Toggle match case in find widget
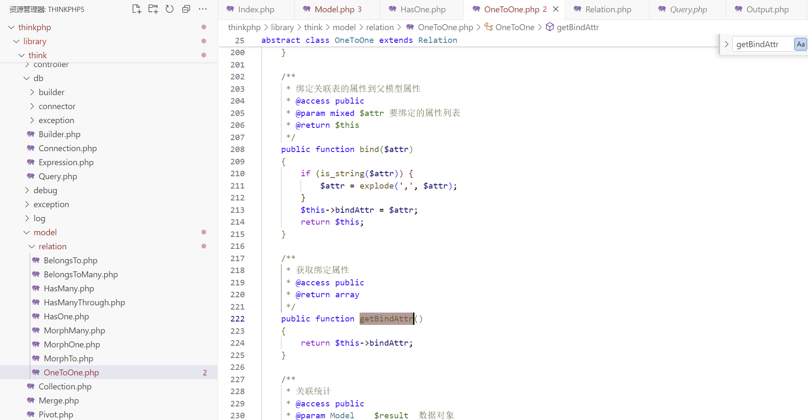 point(801,44)
